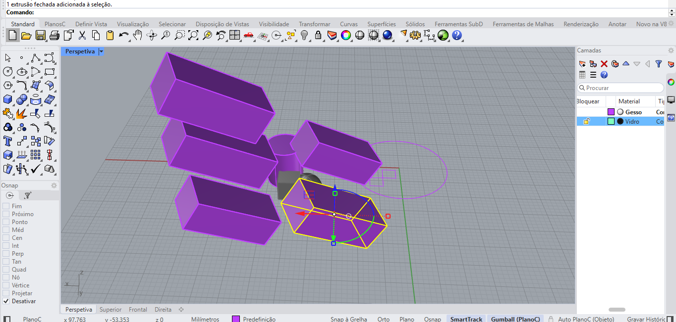Image resolution: width=676 pixels, height=322 pixels.
Task: Open the Osnap panel gear menu
Action: click(x=54, y=185)
